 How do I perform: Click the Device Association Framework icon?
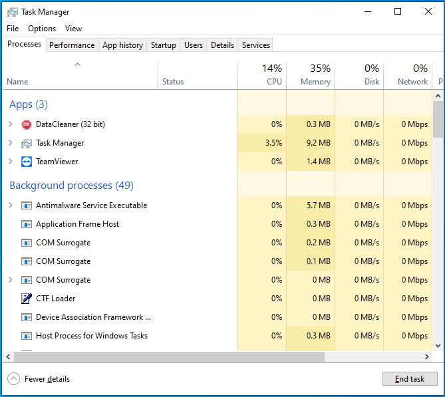coord(27,317)
